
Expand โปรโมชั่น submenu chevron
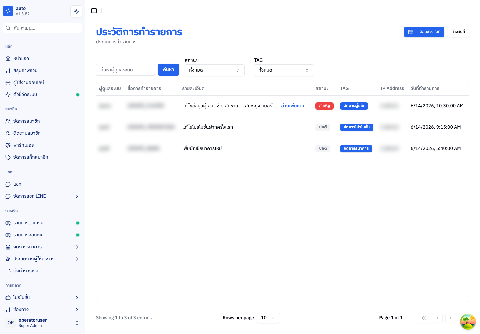(x=77, y=298)
